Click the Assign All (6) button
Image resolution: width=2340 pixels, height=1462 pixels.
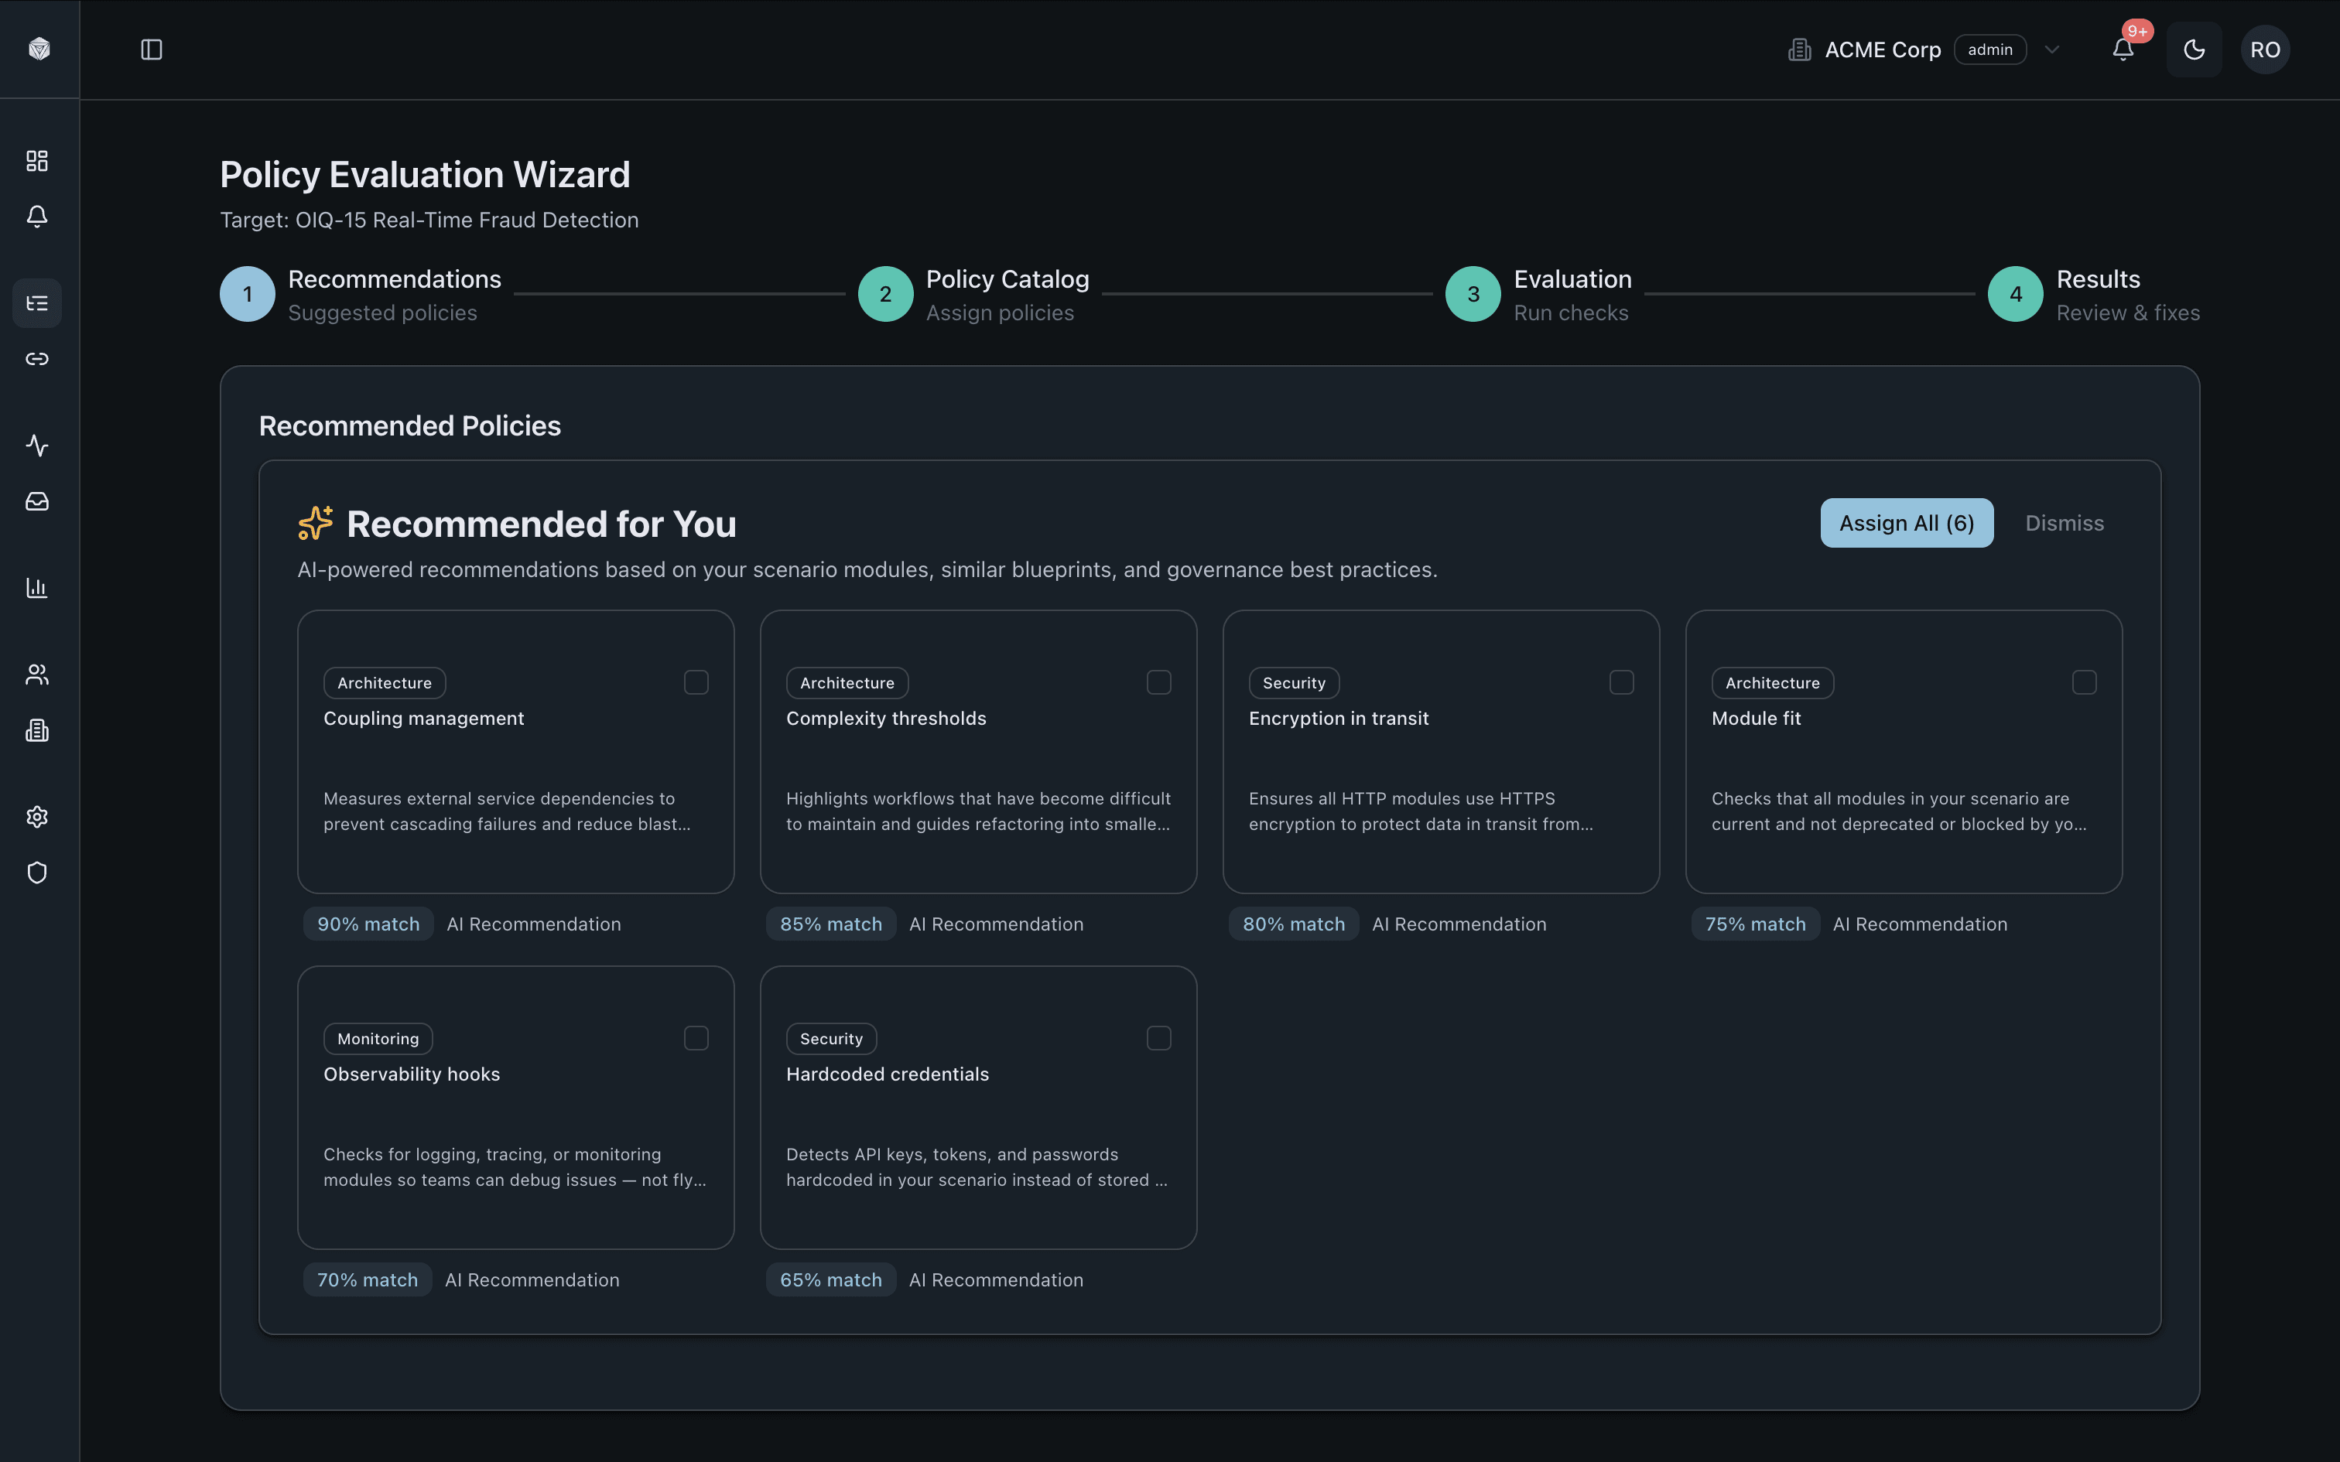pyautogui.click(x=1905, y=522)
